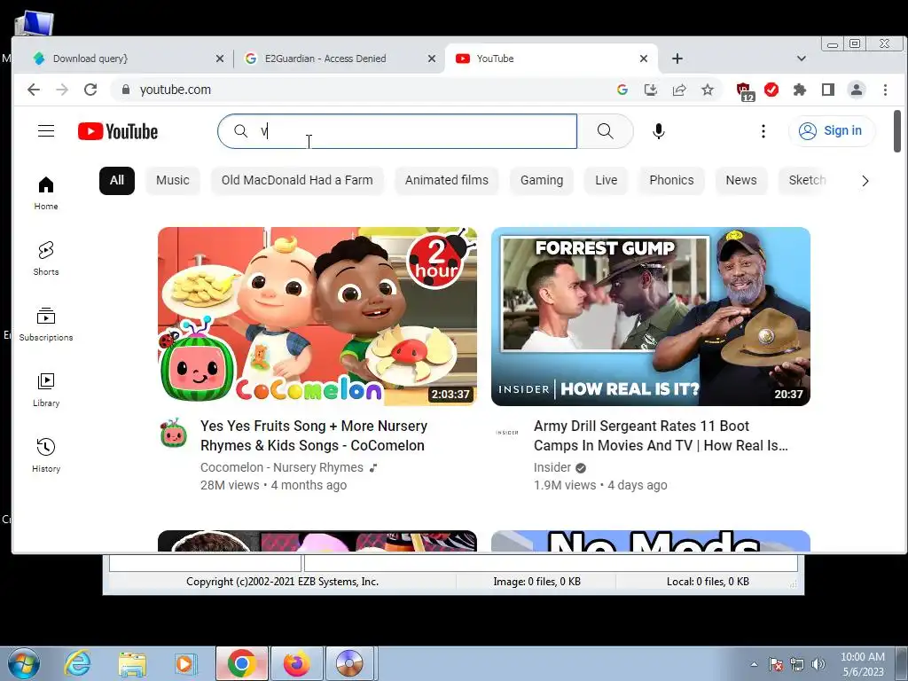The height and width of the screenshot is (681, 908).
Task: Open Cocomelon - Nursery Rhymes channel link
Action: click(281, 467)
